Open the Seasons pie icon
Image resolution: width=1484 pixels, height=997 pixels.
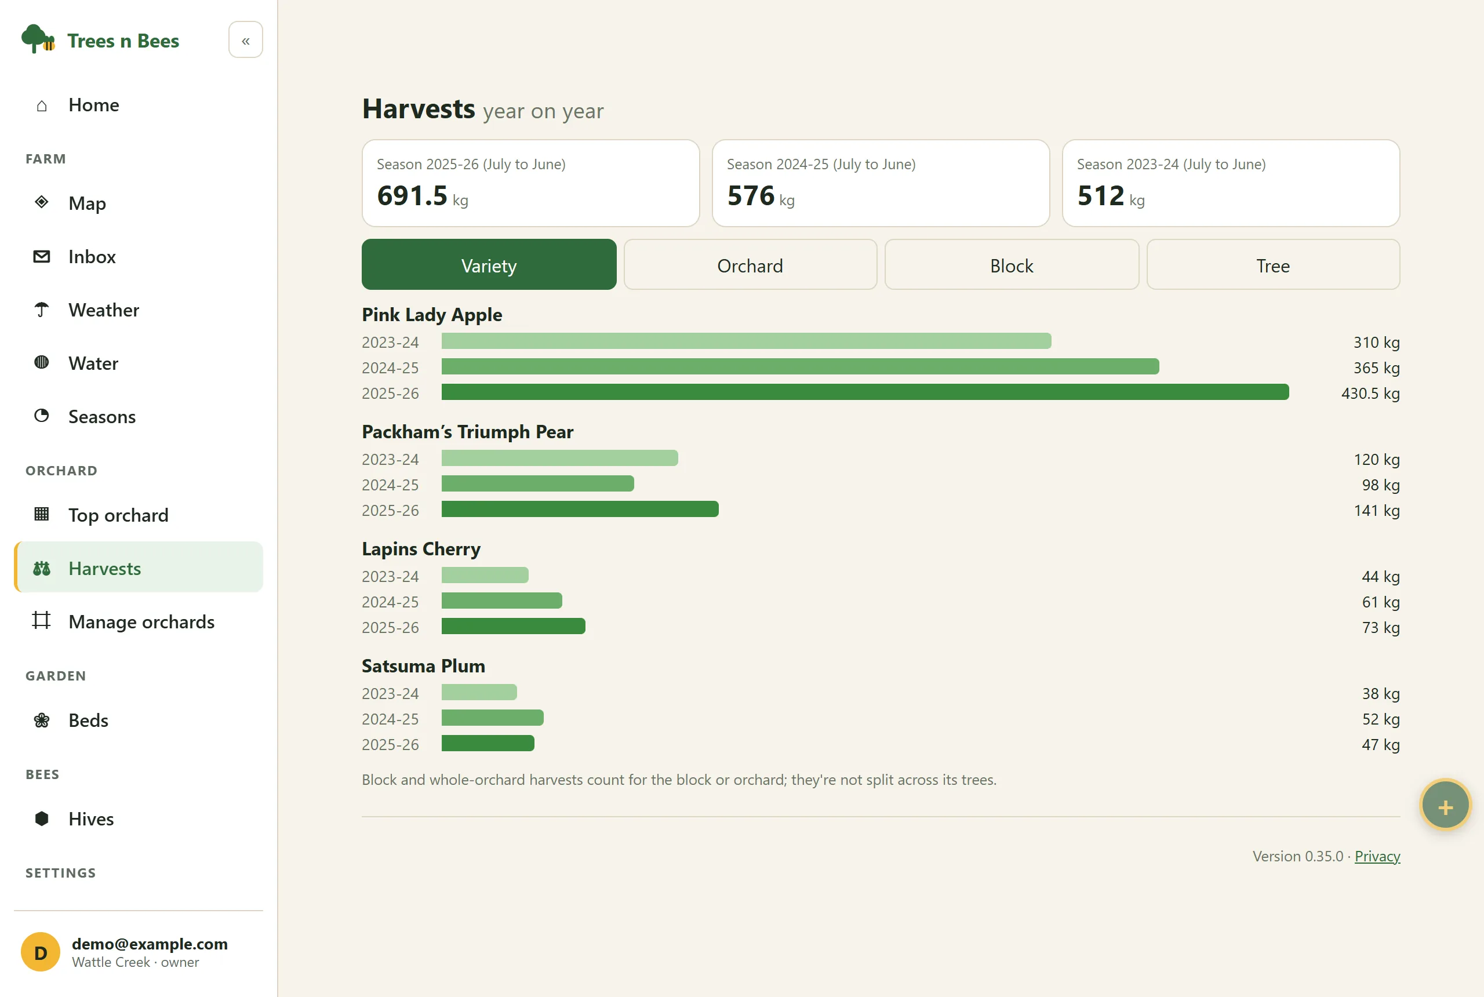pyautogui.click(x=41, y=416)
